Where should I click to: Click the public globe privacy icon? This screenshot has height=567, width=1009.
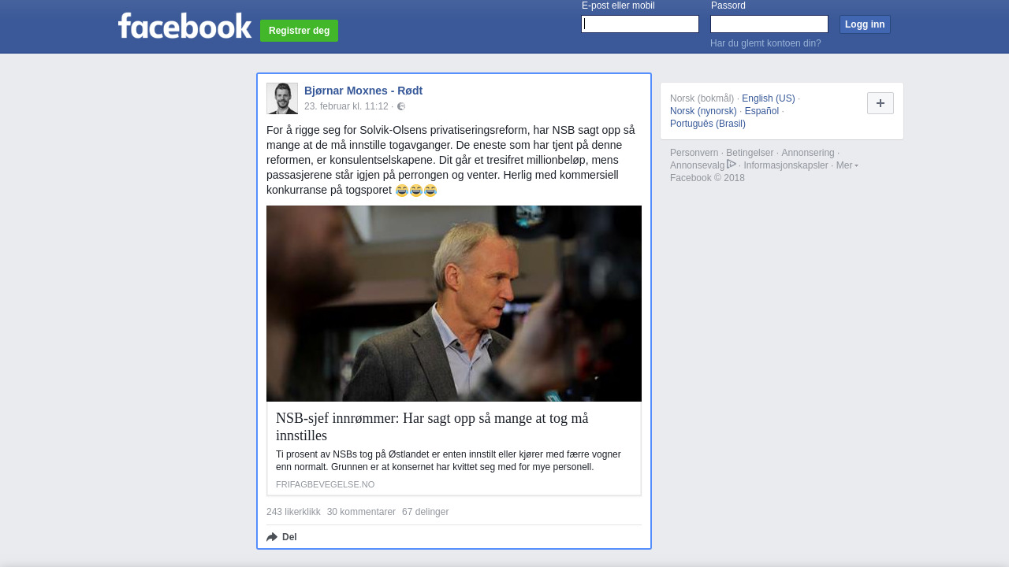point(401,106)
